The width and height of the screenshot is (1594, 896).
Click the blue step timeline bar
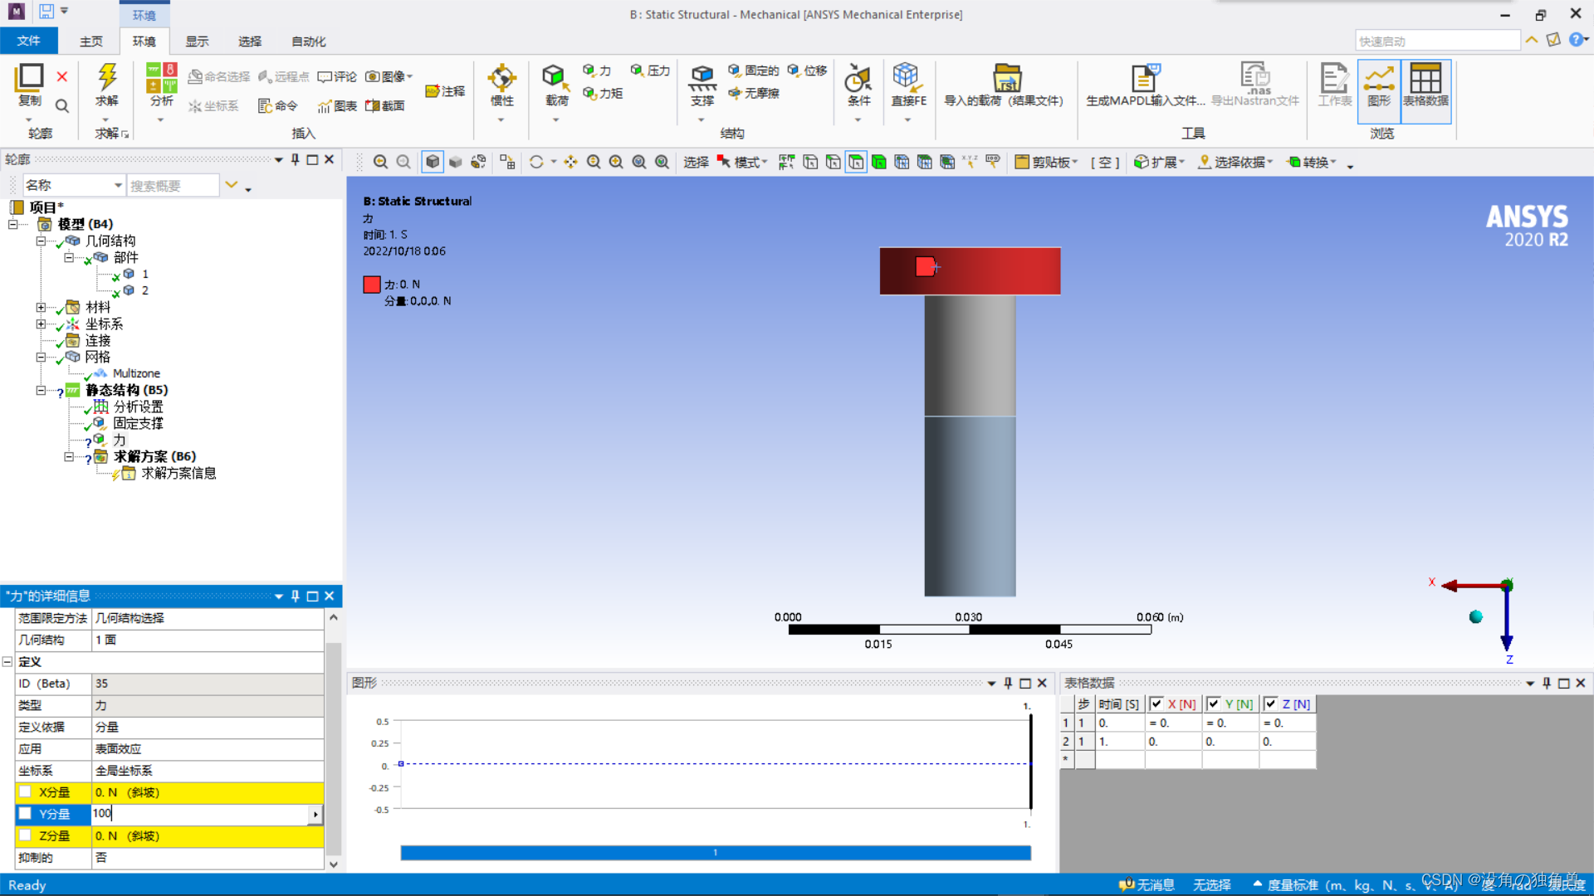(x=715, y=852)
